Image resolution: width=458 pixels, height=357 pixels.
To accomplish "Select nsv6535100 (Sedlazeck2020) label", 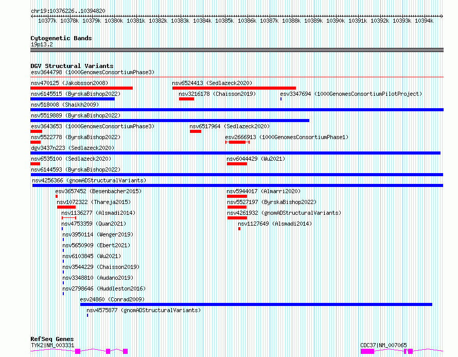I will 71,159.
